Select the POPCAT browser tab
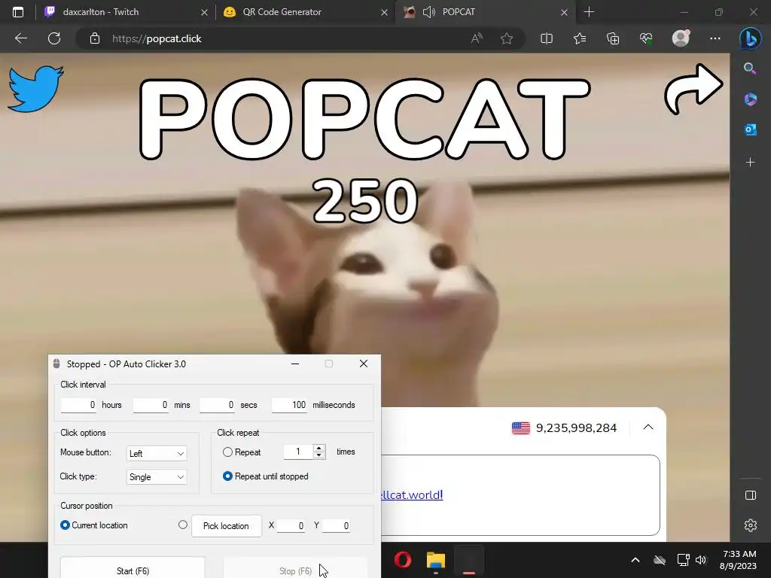 click(x=484, y=12)
